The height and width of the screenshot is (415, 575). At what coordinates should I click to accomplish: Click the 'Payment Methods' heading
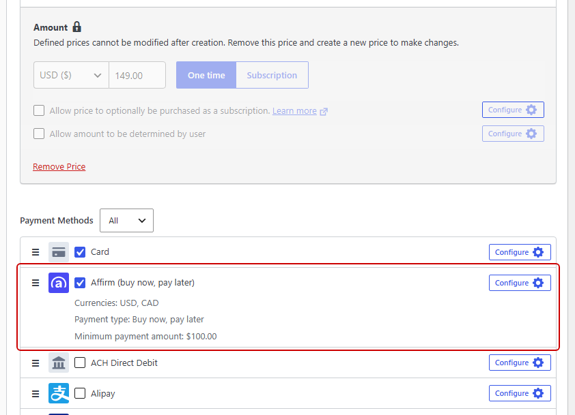[57, 220]
